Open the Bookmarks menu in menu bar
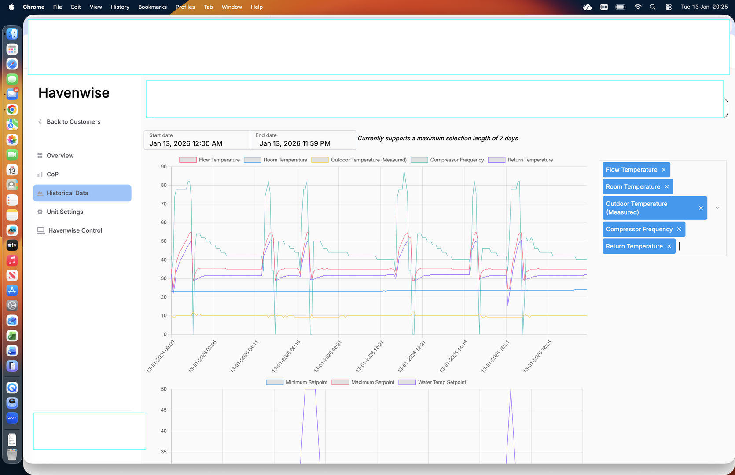 click(152, 7)
